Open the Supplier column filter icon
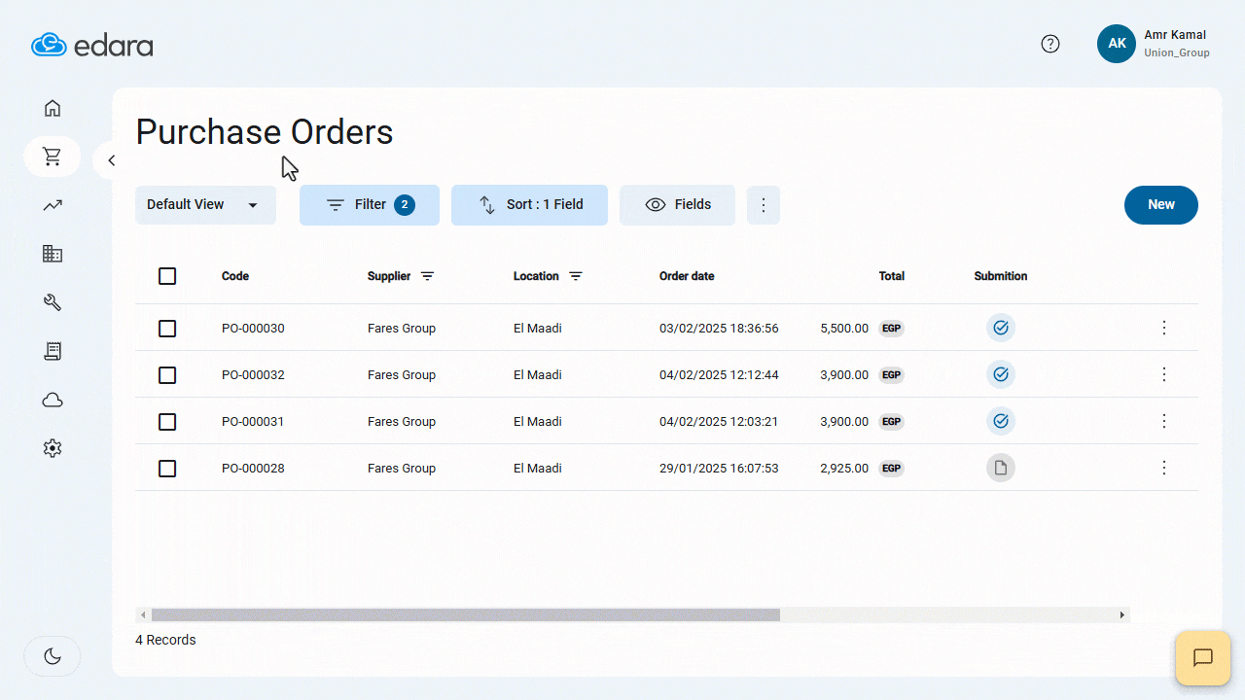 click(x=427, y=276)
